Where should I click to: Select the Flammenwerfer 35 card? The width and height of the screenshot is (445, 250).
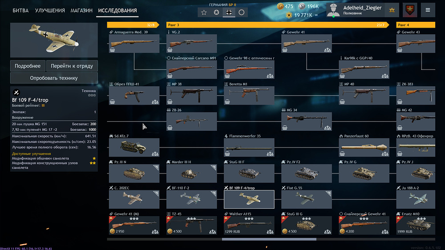[249, 145]
